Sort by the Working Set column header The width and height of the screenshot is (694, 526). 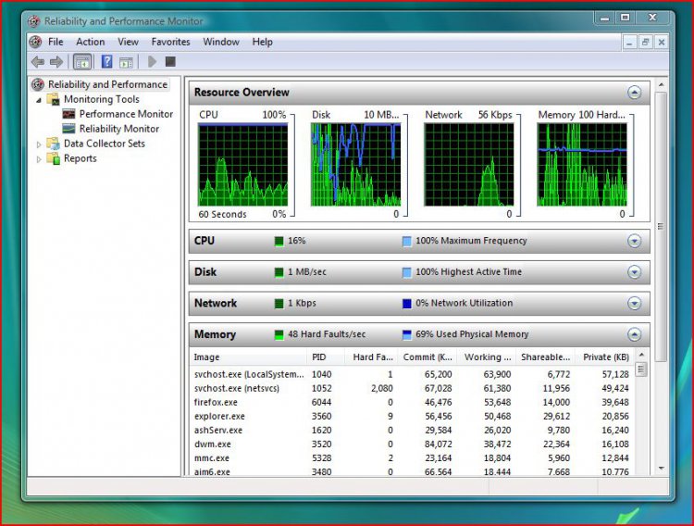point(487,357)
